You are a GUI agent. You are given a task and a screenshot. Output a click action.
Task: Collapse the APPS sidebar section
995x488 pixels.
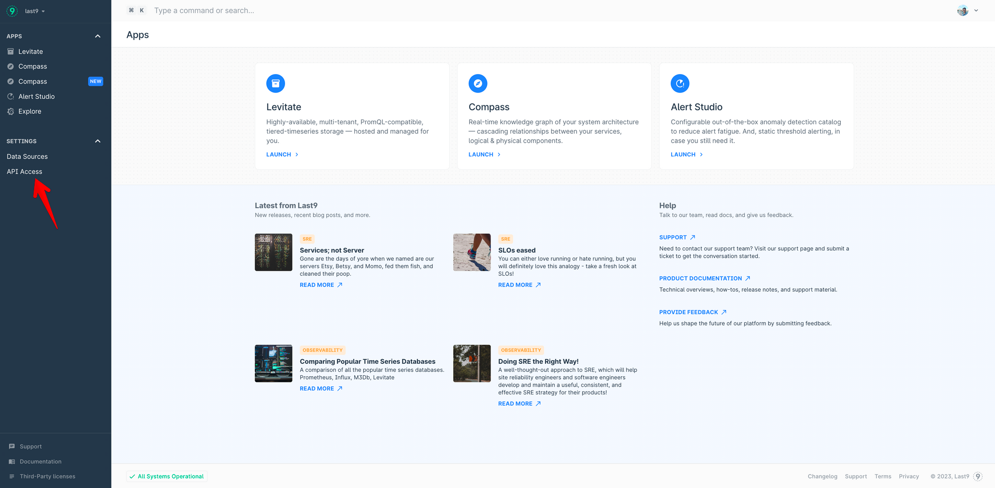[x=98, y=36]
